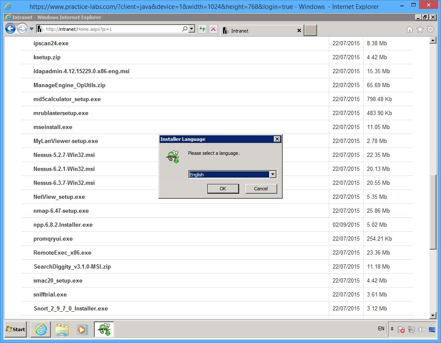This screenshot has width=441, height=343.
Task: Open the Favorites star panel
Action: point(420,30)
